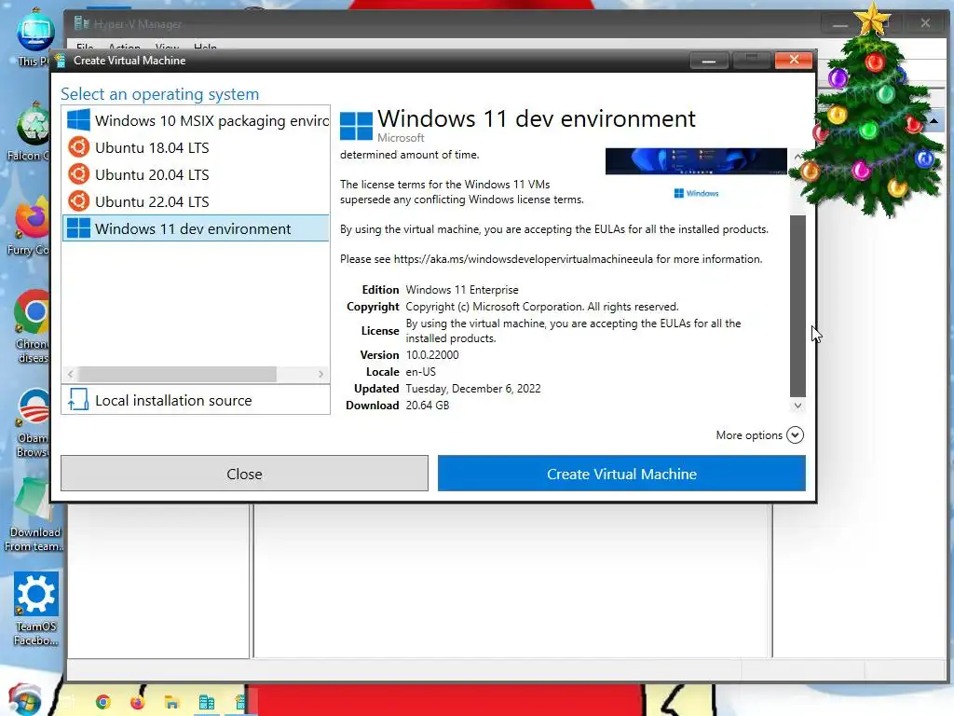Open Action menu in Hyper-V Manager
The height and width of the screenshot is (716, 954).
(124, 47)
